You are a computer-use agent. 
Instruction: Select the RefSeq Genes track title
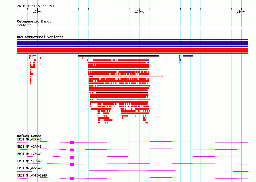(x=29, y=136)
